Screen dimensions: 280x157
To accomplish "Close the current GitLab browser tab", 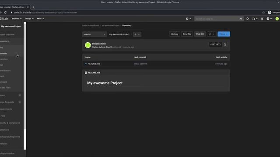I will 28,7.
